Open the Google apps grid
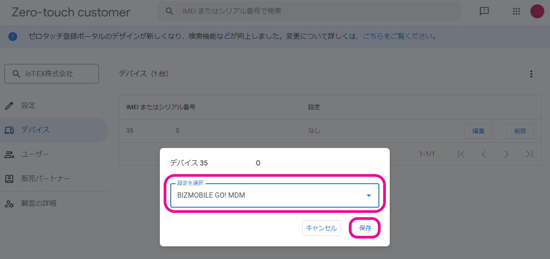This screenshot has width=550, height=259. coord(516,11)
